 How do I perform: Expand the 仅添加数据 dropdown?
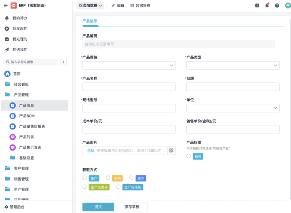[x=91, y=6]
